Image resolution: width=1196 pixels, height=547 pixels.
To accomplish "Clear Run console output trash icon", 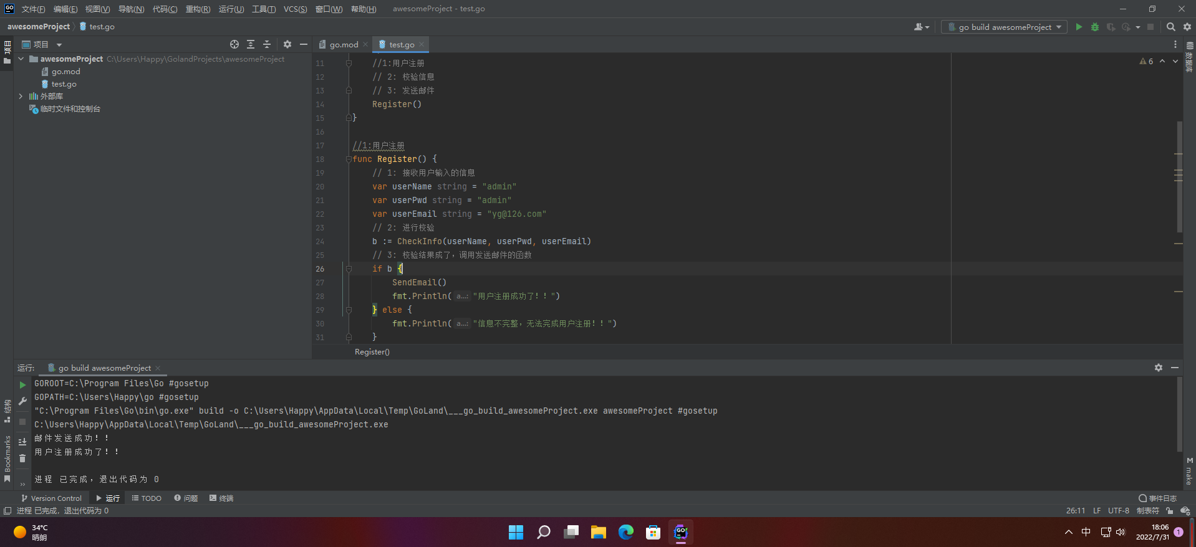I will (22, 459).
